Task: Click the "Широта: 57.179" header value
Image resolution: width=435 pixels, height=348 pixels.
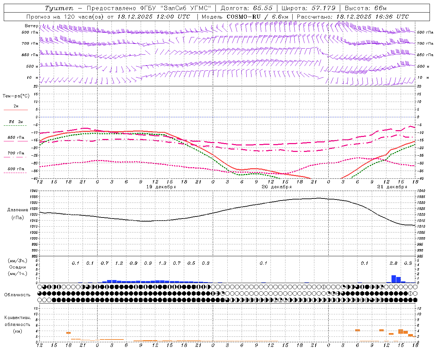Action: (x=309, y=8)
